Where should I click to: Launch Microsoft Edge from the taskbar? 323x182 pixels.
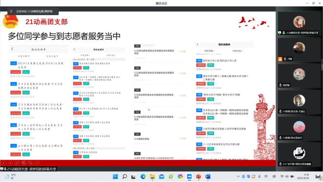coord(143,177)
